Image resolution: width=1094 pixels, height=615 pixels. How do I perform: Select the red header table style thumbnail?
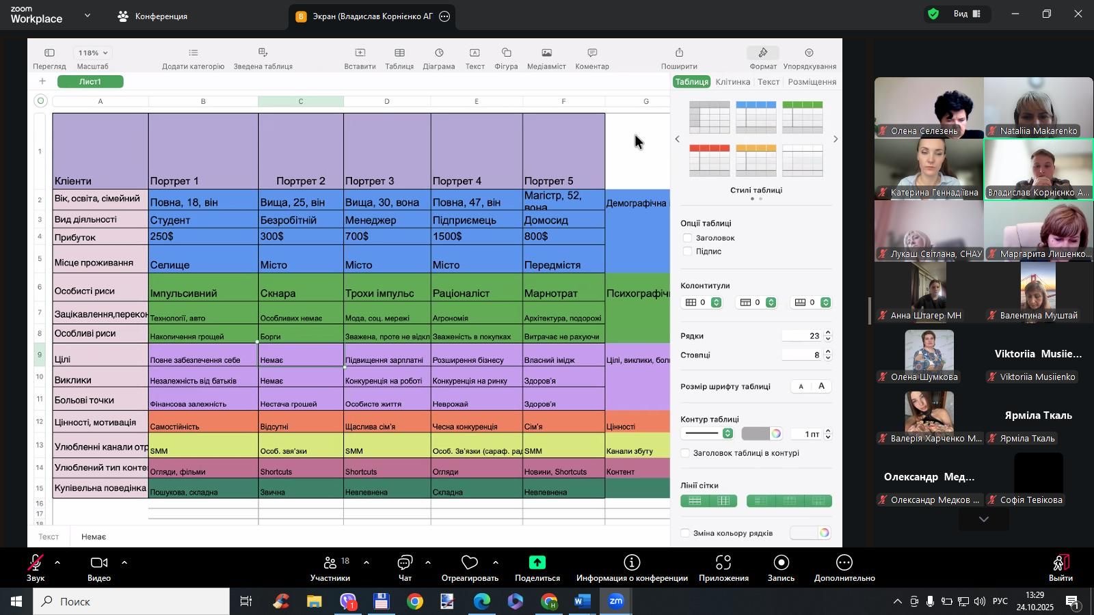709,160
